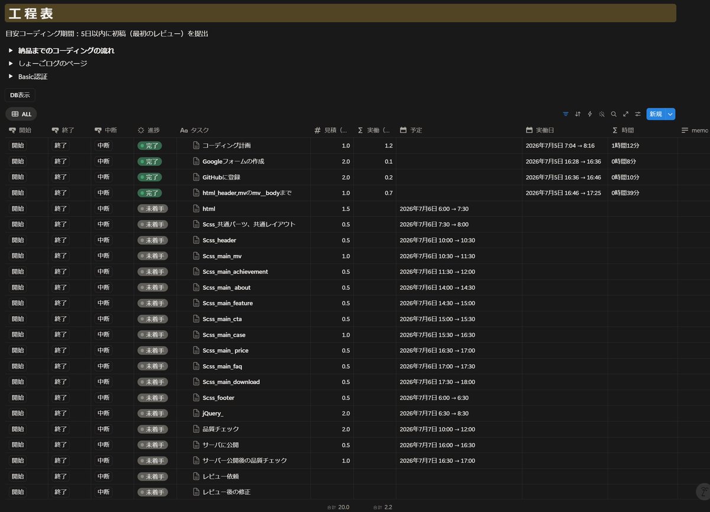Image resolution: width=710 pixels, height=512 pixels.
Task: Click the 合計 20.0 sum in the table footer
Action: (338, 507)
